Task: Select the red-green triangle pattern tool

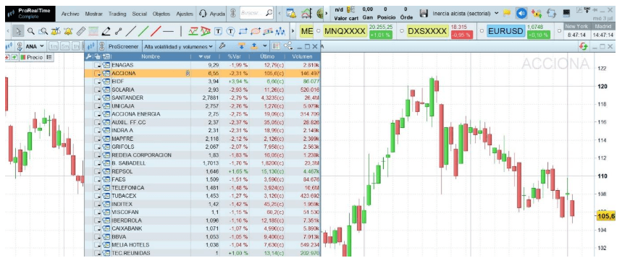Action: [x=206, y=31]
